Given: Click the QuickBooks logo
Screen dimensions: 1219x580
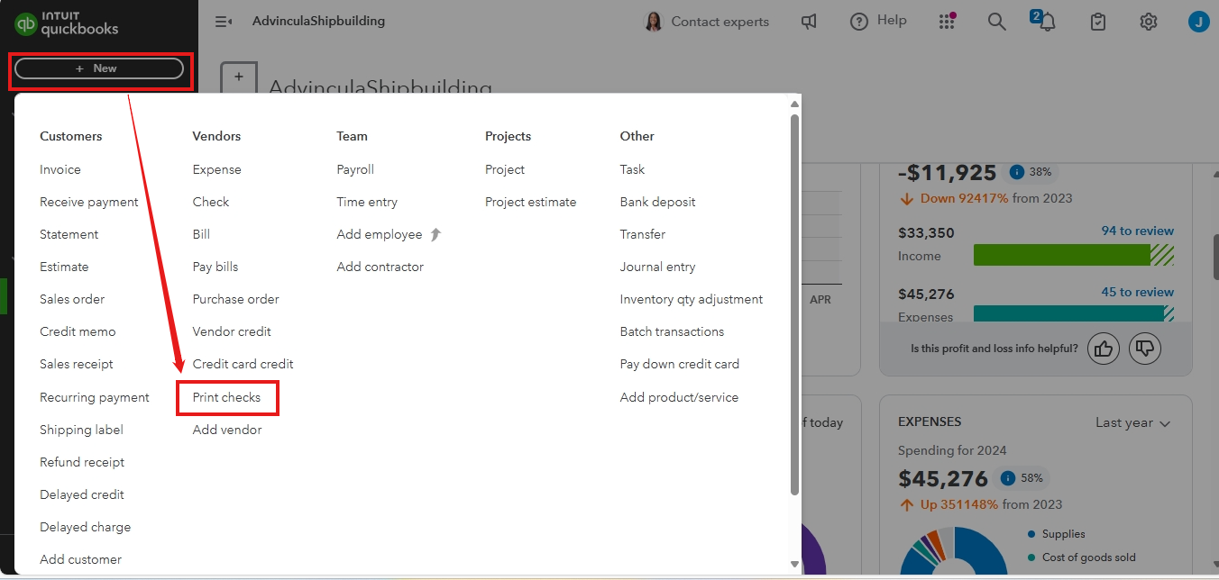Looking at the screenshot, I should point(67,23).
